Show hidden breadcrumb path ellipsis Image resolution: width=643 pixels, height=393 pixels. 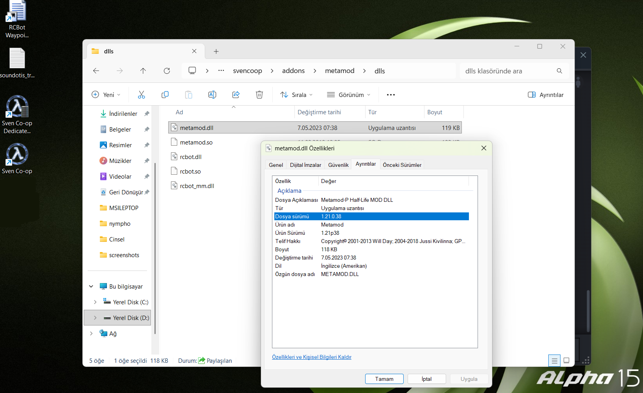221,71
